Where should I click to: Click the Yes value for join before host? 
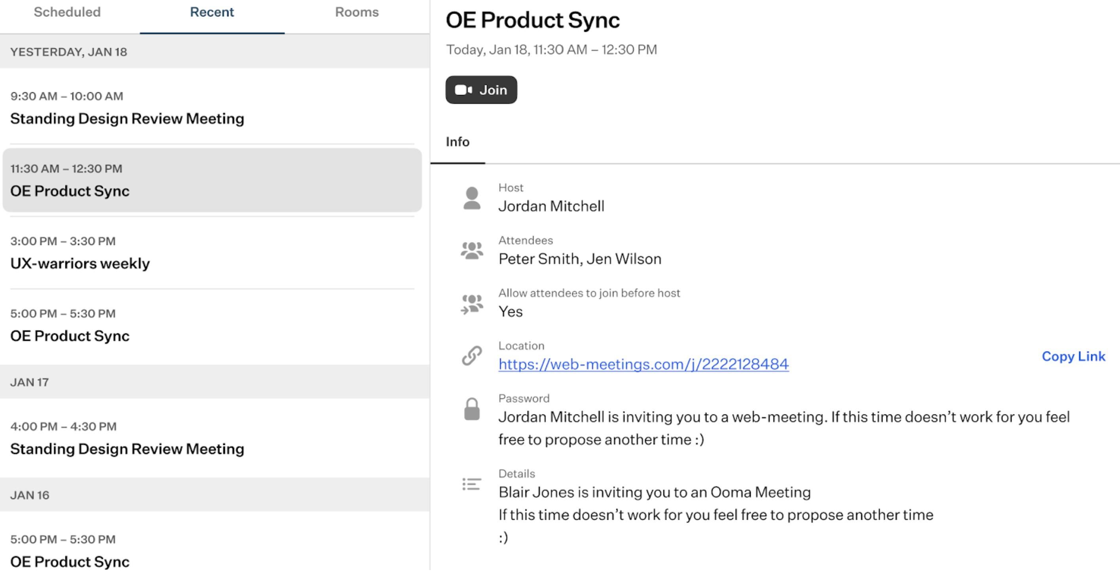(511, 312)
